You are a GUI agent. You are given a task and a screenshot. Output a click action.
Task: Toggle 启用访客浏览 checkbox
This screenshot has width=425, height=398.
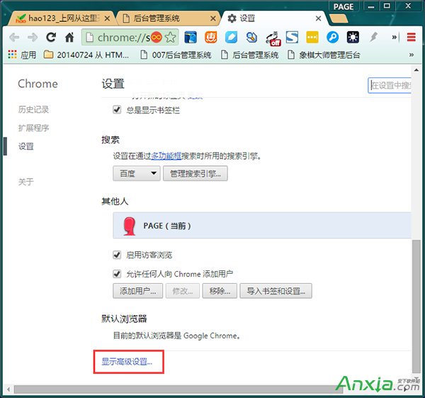(117, 255)
